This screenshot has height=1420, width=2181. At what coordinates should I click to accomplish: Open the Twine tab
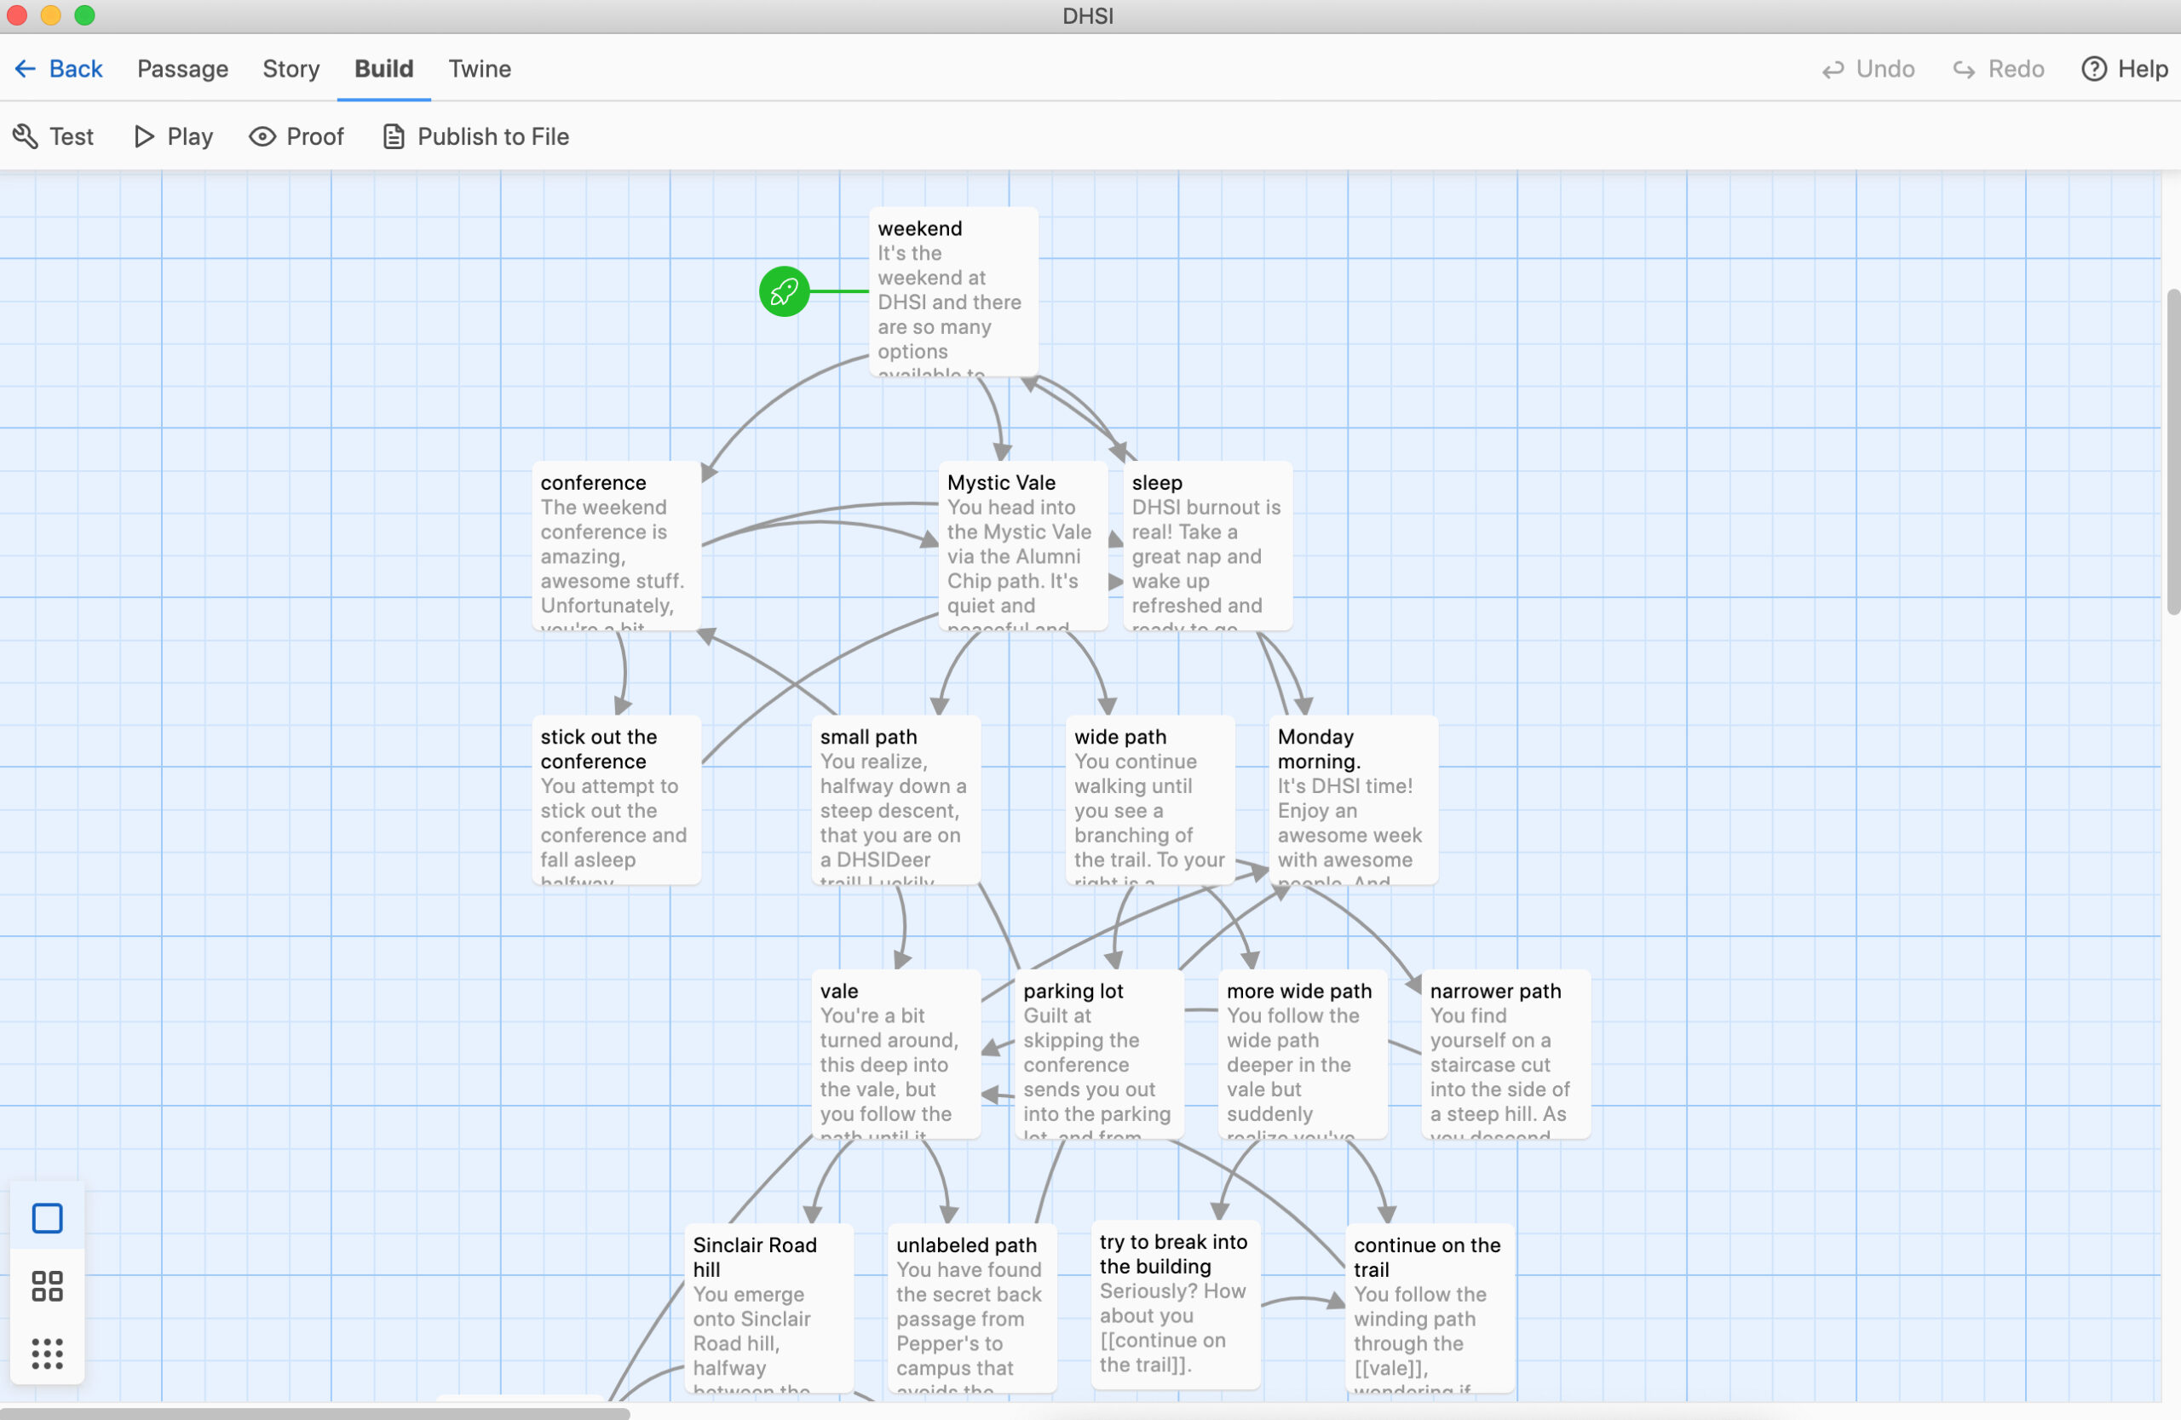pyautogui.click(x=480, y=69)
